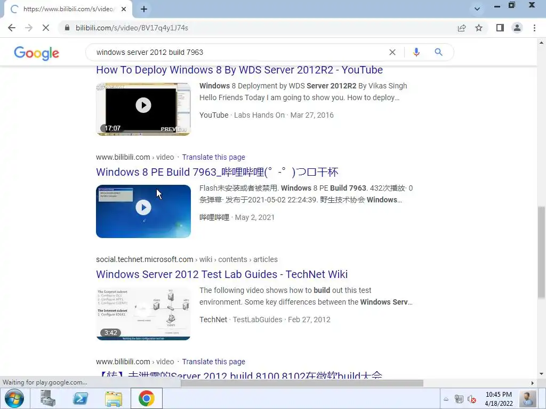Click the user picture in taskbar corner
Viewport: 546px width, 409px height.
pos(528,398)
